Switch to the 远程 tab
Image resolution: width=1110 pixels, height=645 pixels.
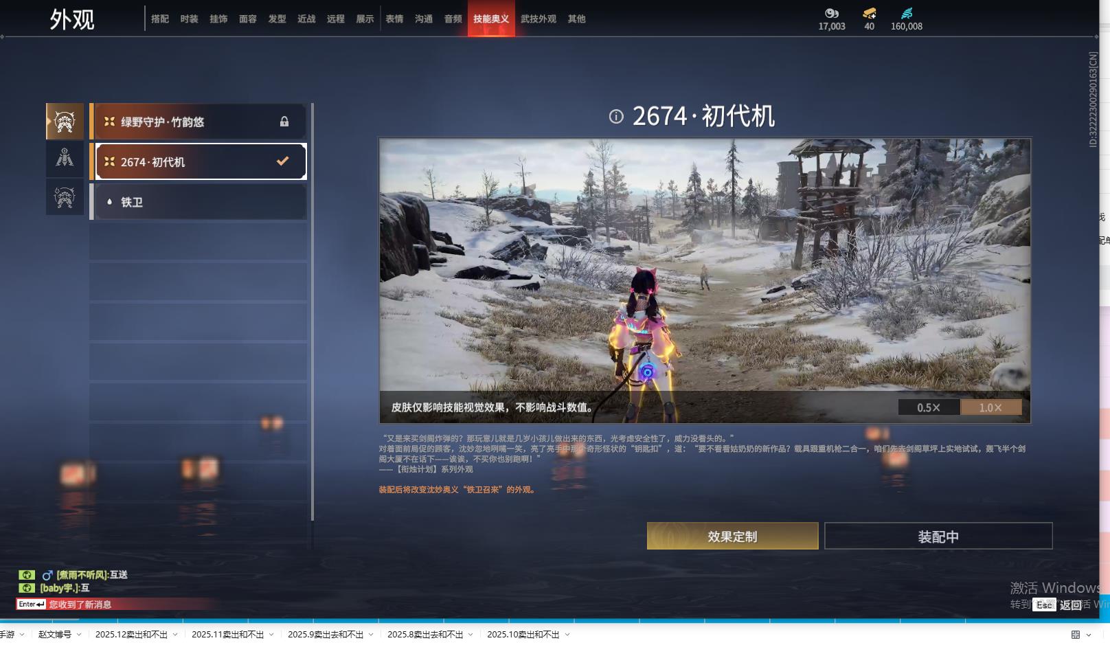(x=336, y=19)
